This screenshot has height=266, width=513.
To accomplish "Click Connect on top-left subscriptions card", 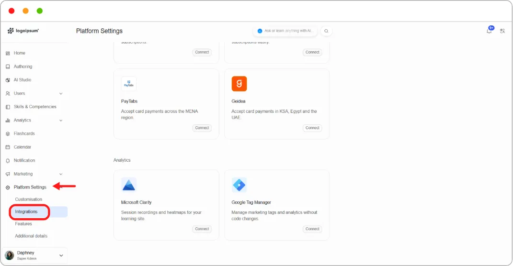I will 202,52.
